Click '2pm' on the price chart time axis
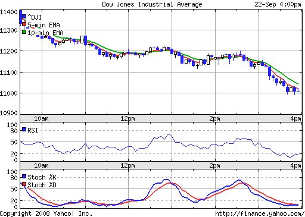This screenshot has height=217, width=305. point(214,118)
